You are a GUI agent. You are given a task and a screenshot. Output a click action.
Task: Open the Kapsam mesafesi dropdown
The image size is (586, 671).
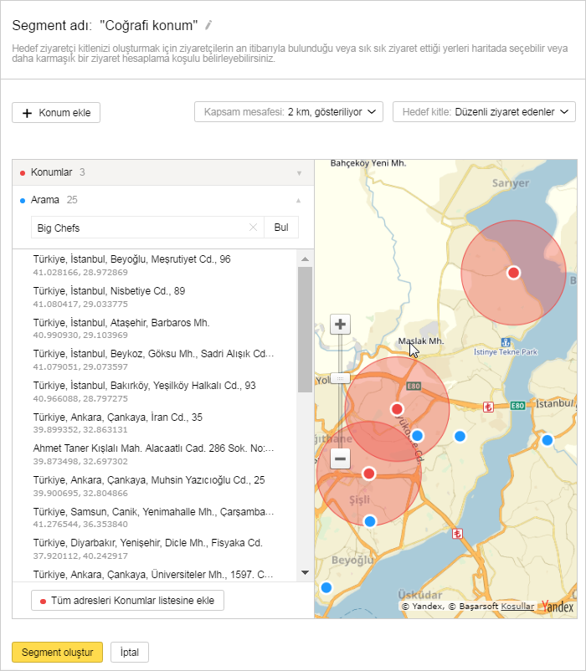[288, 112]
